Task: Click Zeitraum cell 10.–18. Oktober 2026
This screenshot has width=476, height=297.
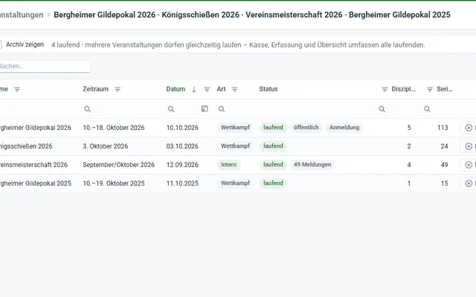Action: [114, 128]
